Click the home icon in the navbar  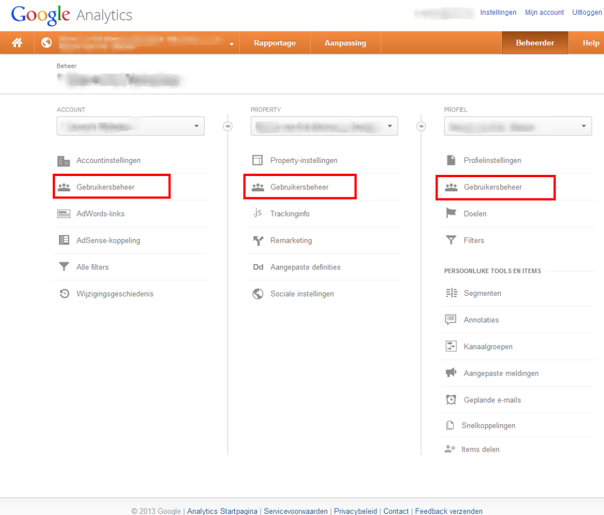click(x=17, y=43)
